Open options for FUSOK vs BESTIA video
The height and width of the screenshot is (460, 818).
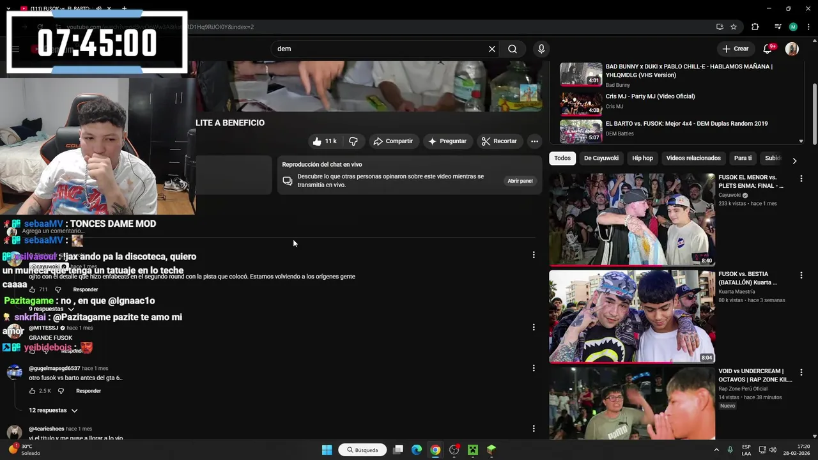801,275
